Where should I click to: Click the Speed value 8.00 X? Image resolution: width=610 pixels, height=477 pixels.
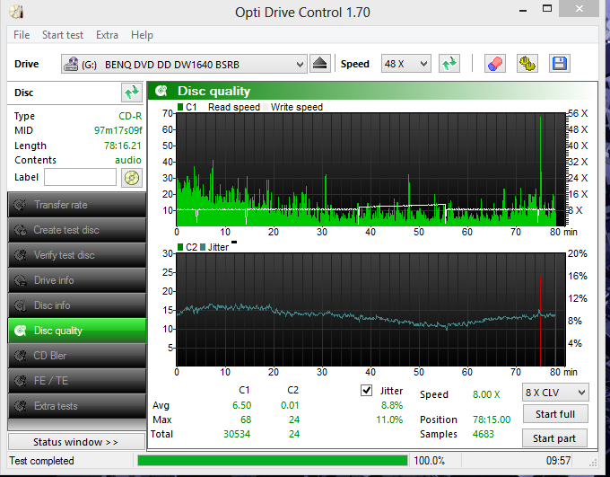point(486,394)
